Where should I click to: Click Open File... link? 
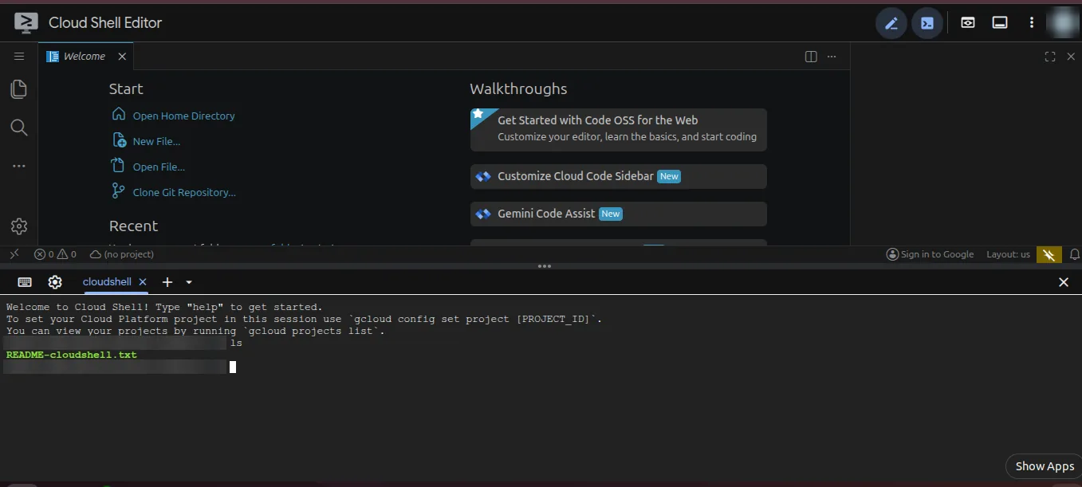(x=159, y=167)
